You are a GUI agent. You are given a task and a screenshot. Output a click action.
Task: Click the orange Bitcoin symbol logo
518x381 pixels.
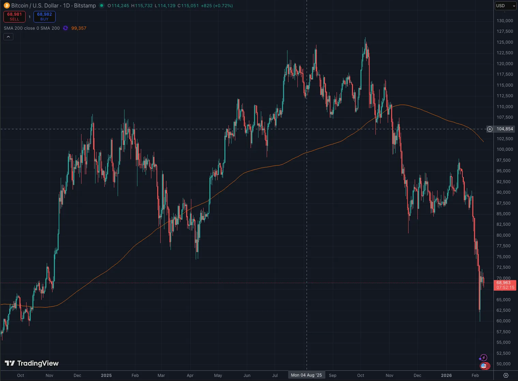6,6
